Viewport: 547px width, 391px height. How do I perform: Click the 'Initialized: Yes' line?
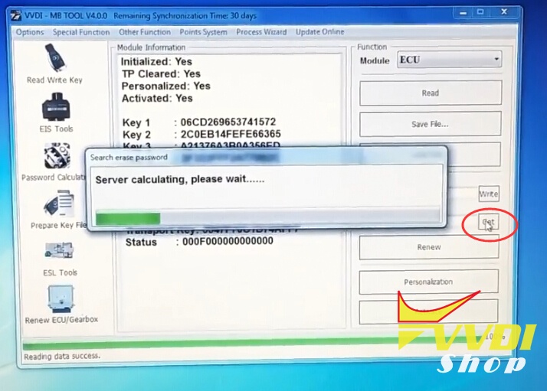pyautogui.click(x=156, y=62)
